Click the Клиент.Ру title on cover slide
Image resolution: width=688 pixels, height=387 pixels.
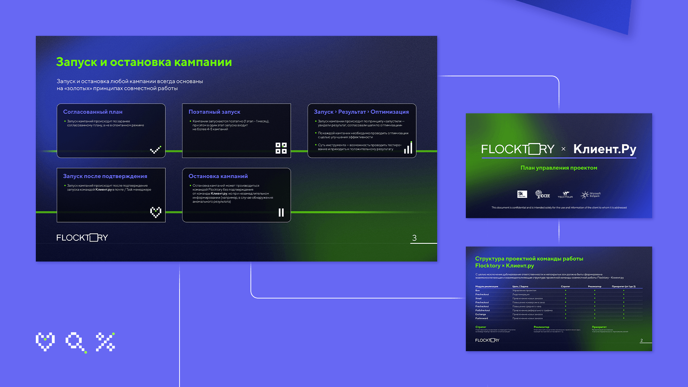605,149
